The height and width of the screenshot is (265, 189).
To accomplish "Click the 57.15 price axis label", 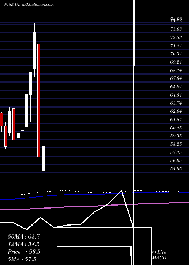I will click(177, 153).
